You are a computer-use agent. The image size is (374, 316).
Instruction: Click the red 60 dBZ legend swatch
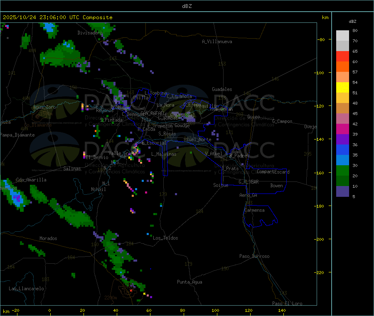pos(342,56)
